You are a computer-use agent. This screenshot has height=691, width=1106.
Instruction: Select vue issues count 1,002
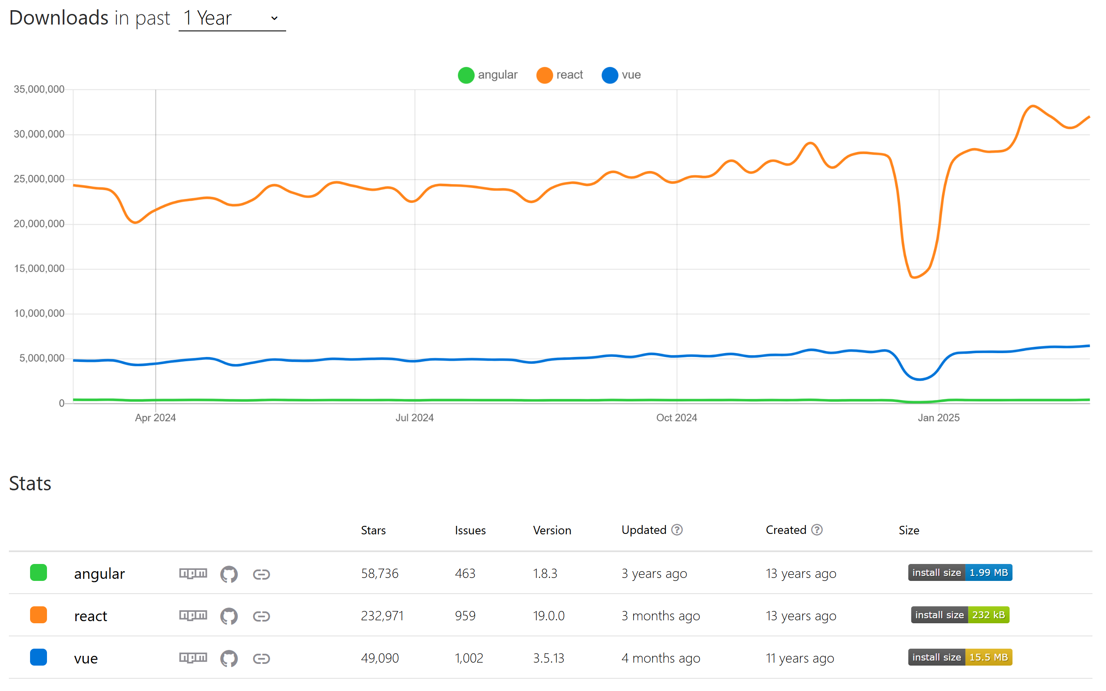(469, 658)
